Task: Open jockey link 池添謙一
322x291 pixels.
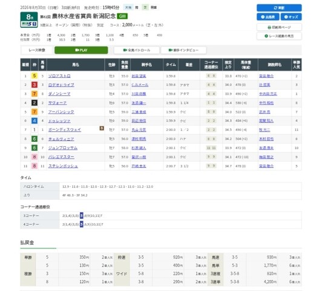Action: (x=139, y=103)
